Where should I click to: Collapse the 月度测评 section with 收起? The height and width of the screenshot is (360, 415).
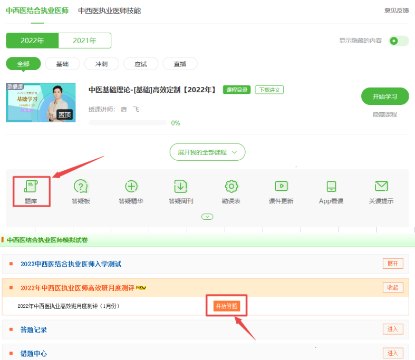point(393,287)
